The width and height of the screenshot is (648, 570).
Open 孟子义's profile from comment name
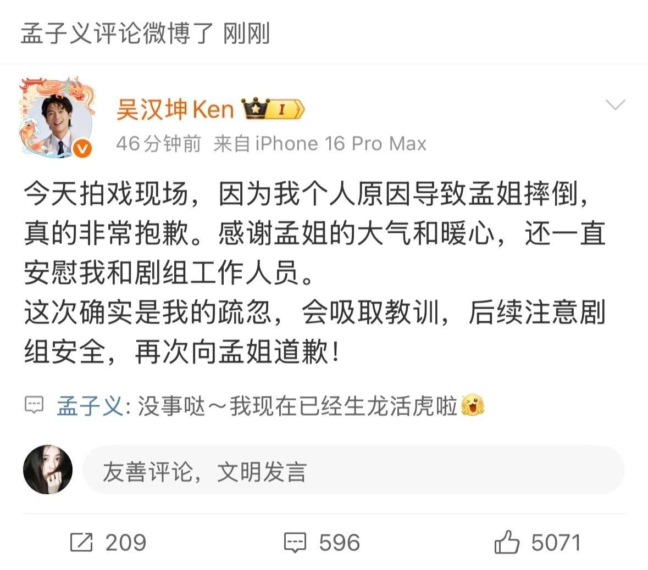point(90,406)
